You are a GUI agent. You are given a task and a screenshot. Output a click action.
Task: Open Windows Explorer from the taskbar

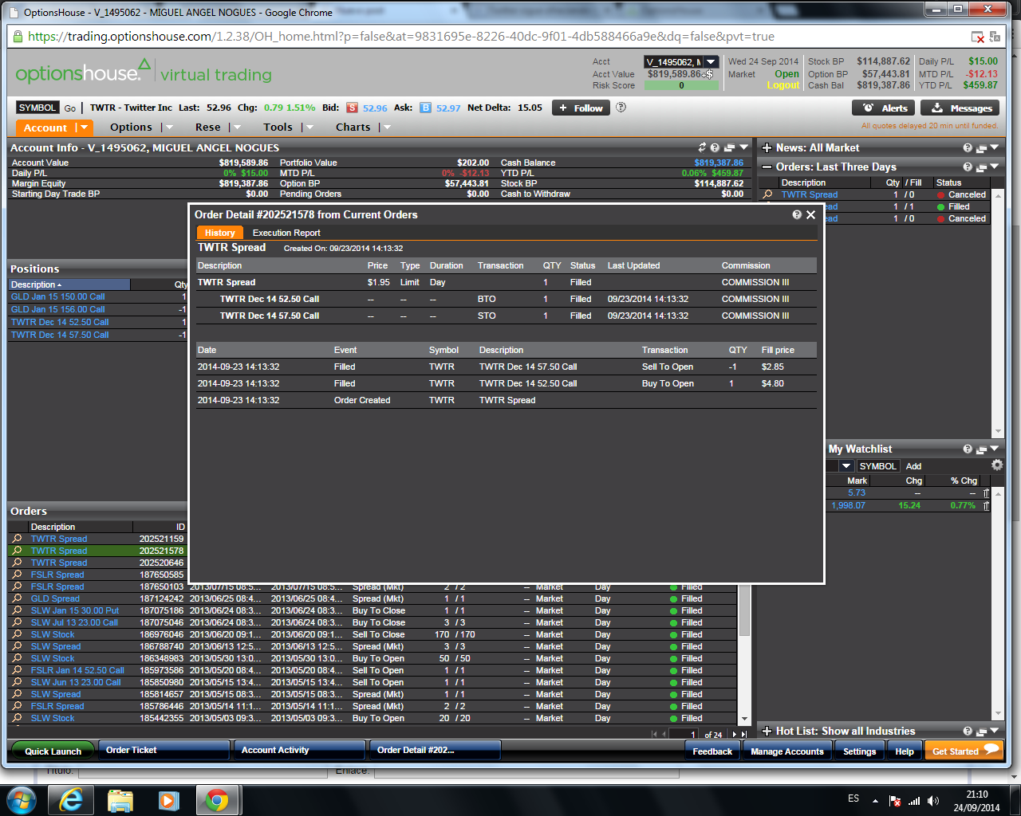(x=120, y=800)
